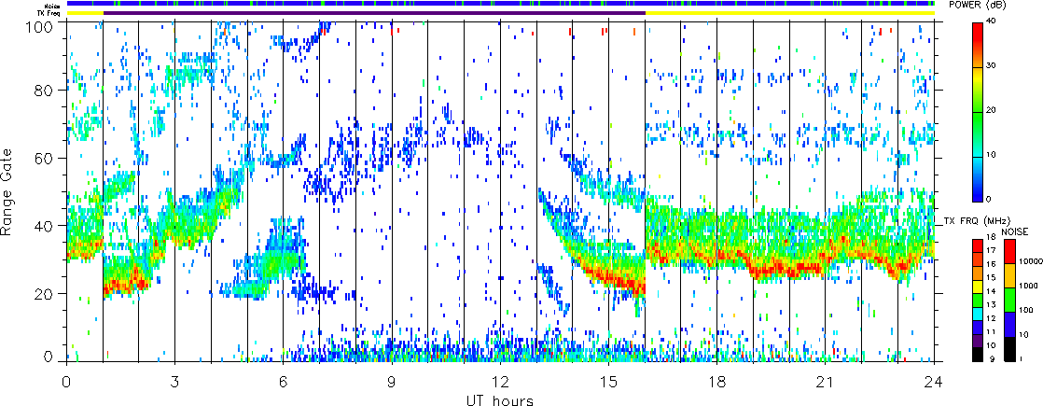
Task: Click the '3' tick on the UT hours axis
Action: (x=175, y=382)
